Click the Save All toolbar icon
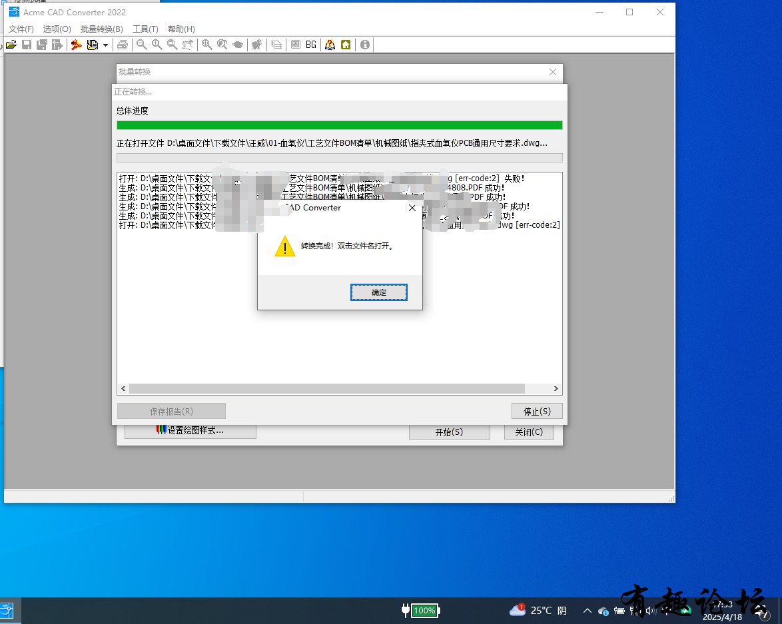The image size is (782, 624). point(42,45)
